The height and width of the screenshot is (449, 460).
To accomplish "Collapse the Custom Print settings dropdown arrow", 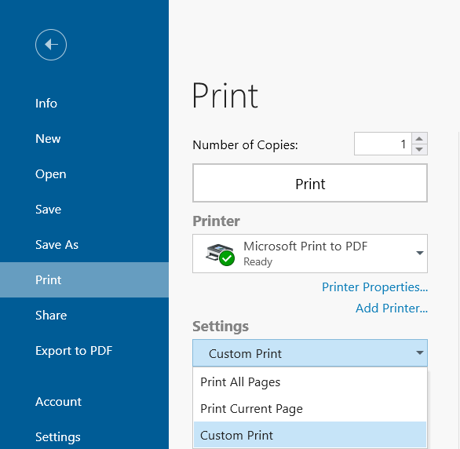I will click(x=420, y=352).
